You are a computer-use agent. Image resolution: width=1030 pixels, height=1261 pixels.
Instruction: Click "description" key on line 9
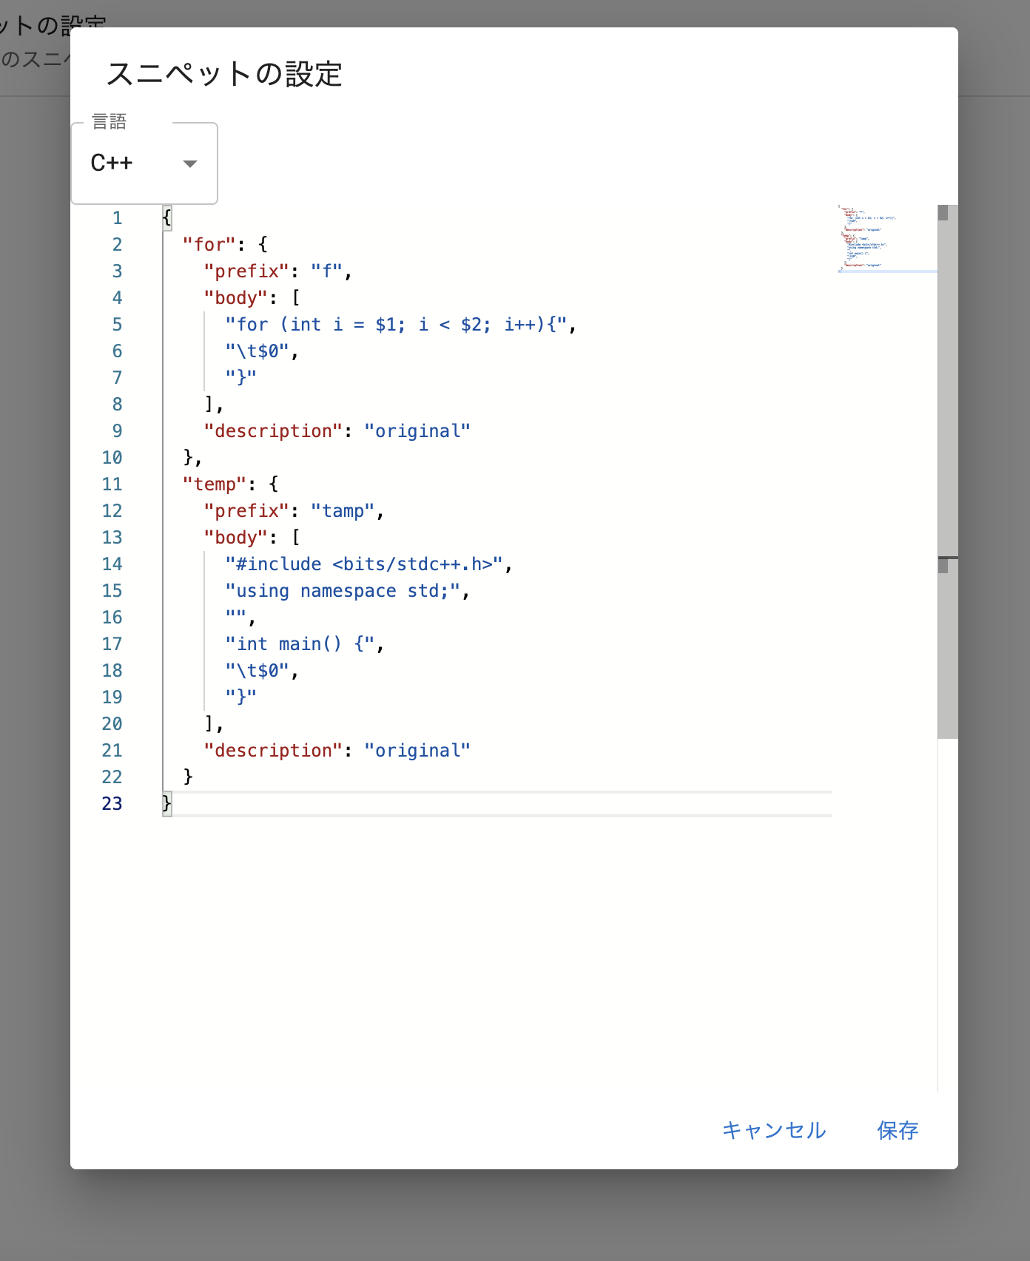pos(273,431)
